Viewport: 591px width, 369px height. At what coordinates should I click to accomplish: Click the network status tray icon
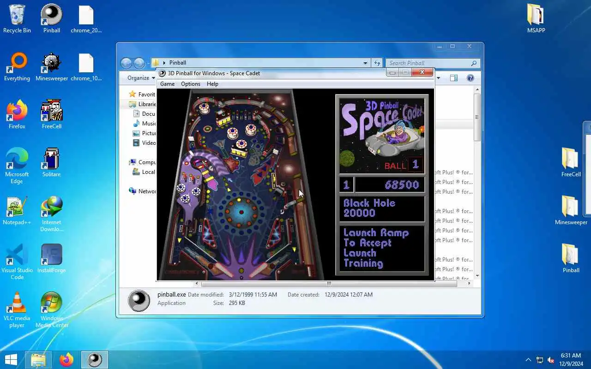(540, 360)
